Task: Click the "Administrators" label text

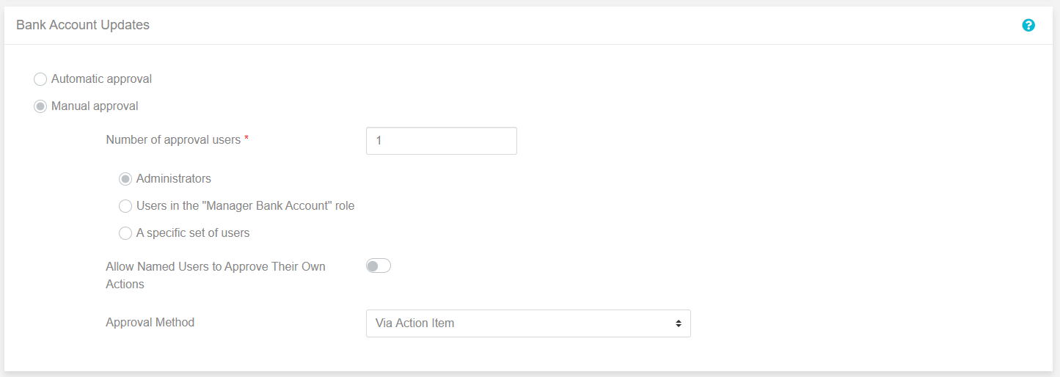Action: pyautogui.click(x=174, y=178)
